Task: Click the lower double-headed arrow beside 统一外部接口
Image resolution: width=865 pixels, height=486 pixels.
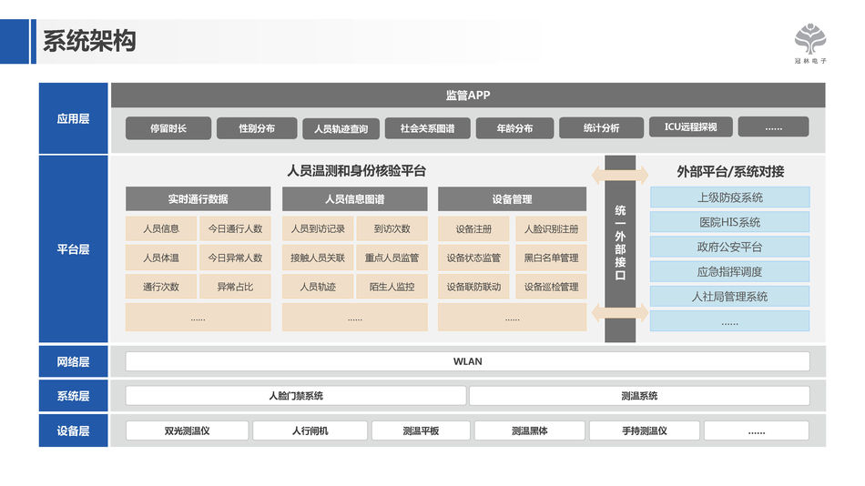Action: pyautogui.click(x=620, y=312)
